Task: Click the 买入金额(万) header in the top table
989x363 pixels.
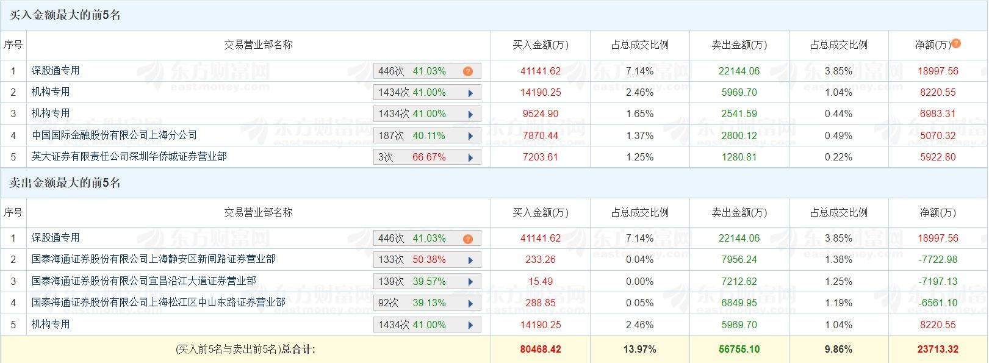Action: click(540, 45)
